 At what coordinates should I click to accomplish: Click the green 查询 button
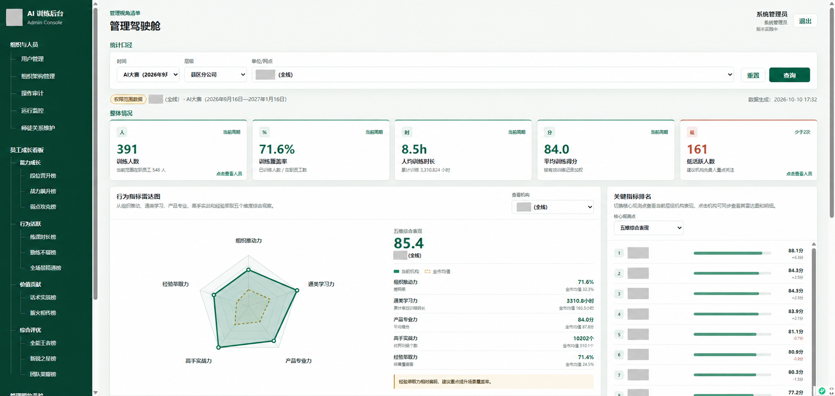point(790,75)
